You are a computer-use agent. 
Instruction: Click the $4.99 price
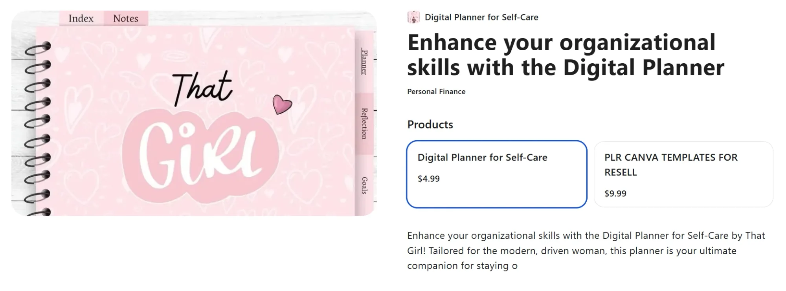[x=428, y=179]
